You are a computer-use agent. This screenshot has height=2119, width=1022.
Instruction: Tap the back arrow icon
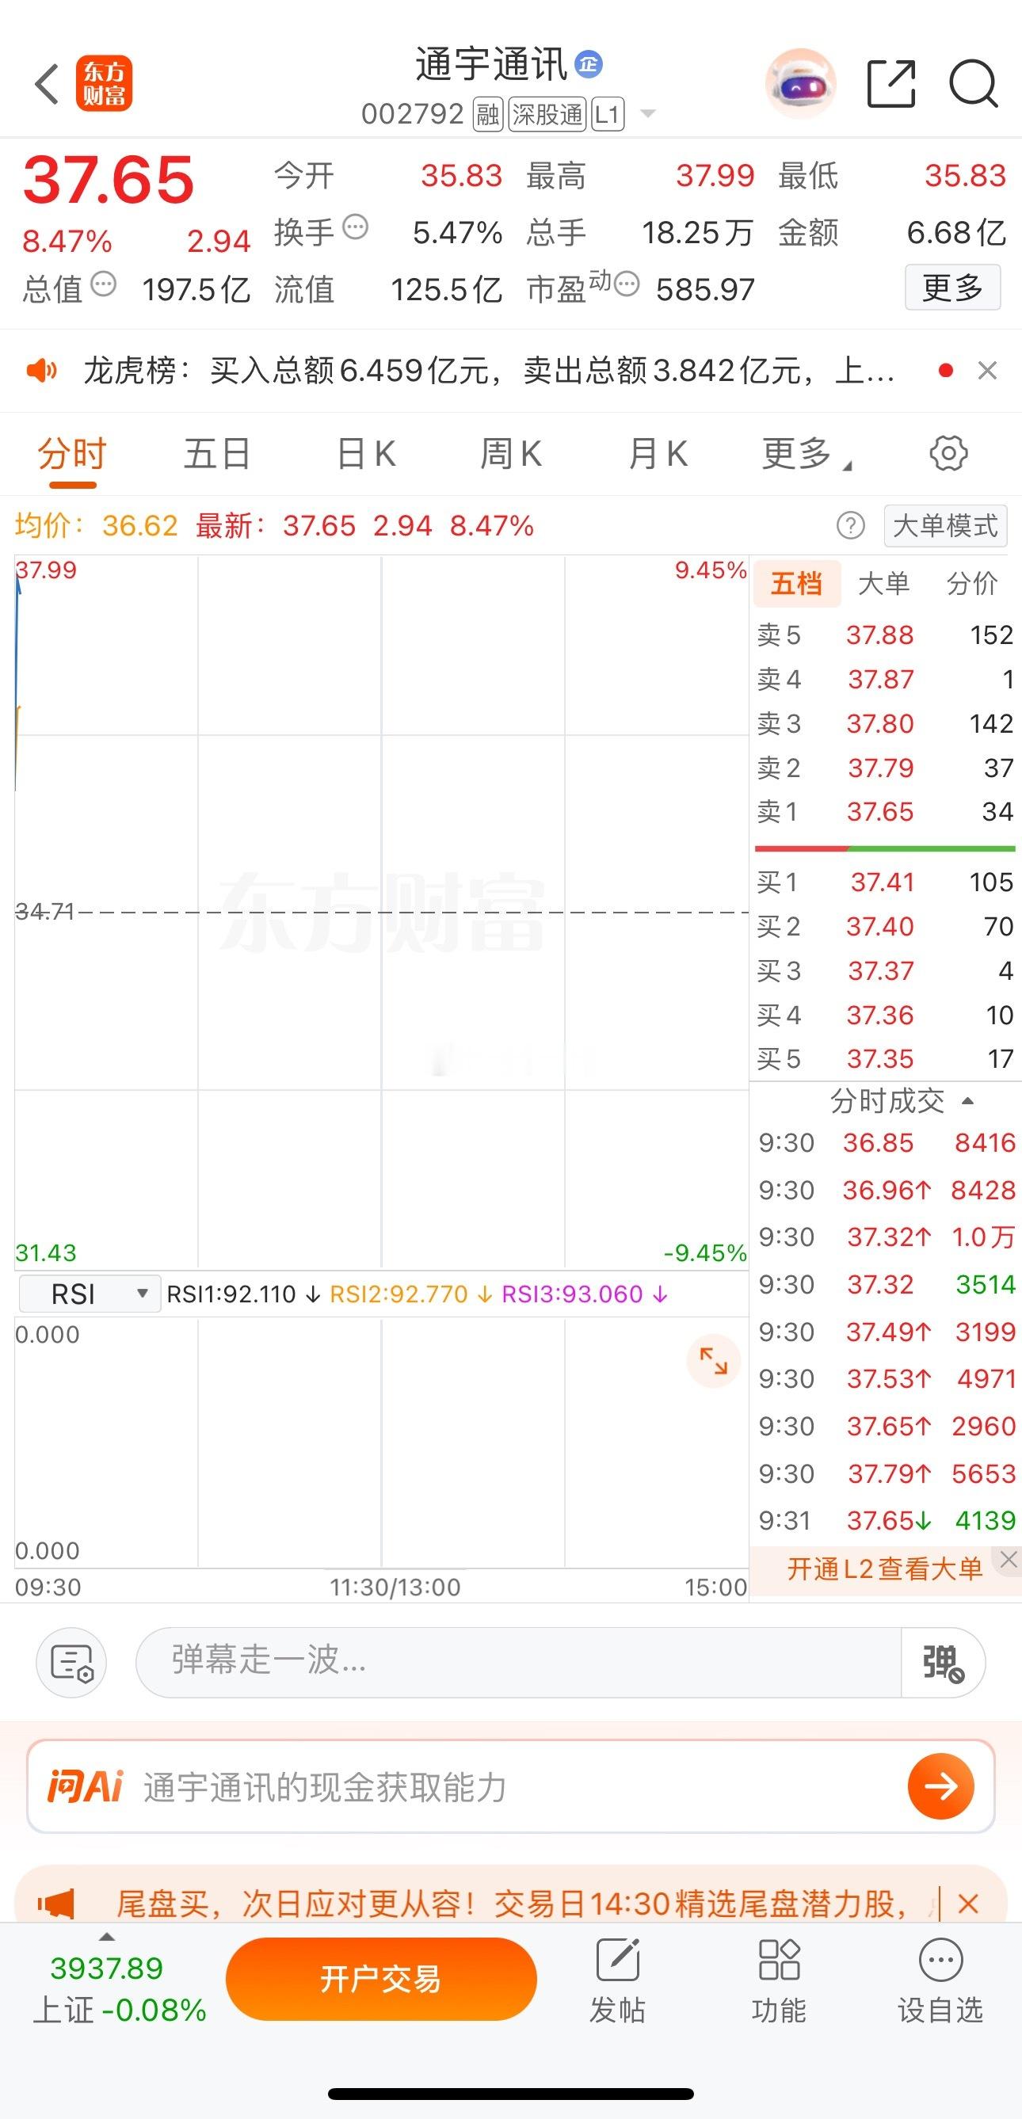(x=47, y=83)
